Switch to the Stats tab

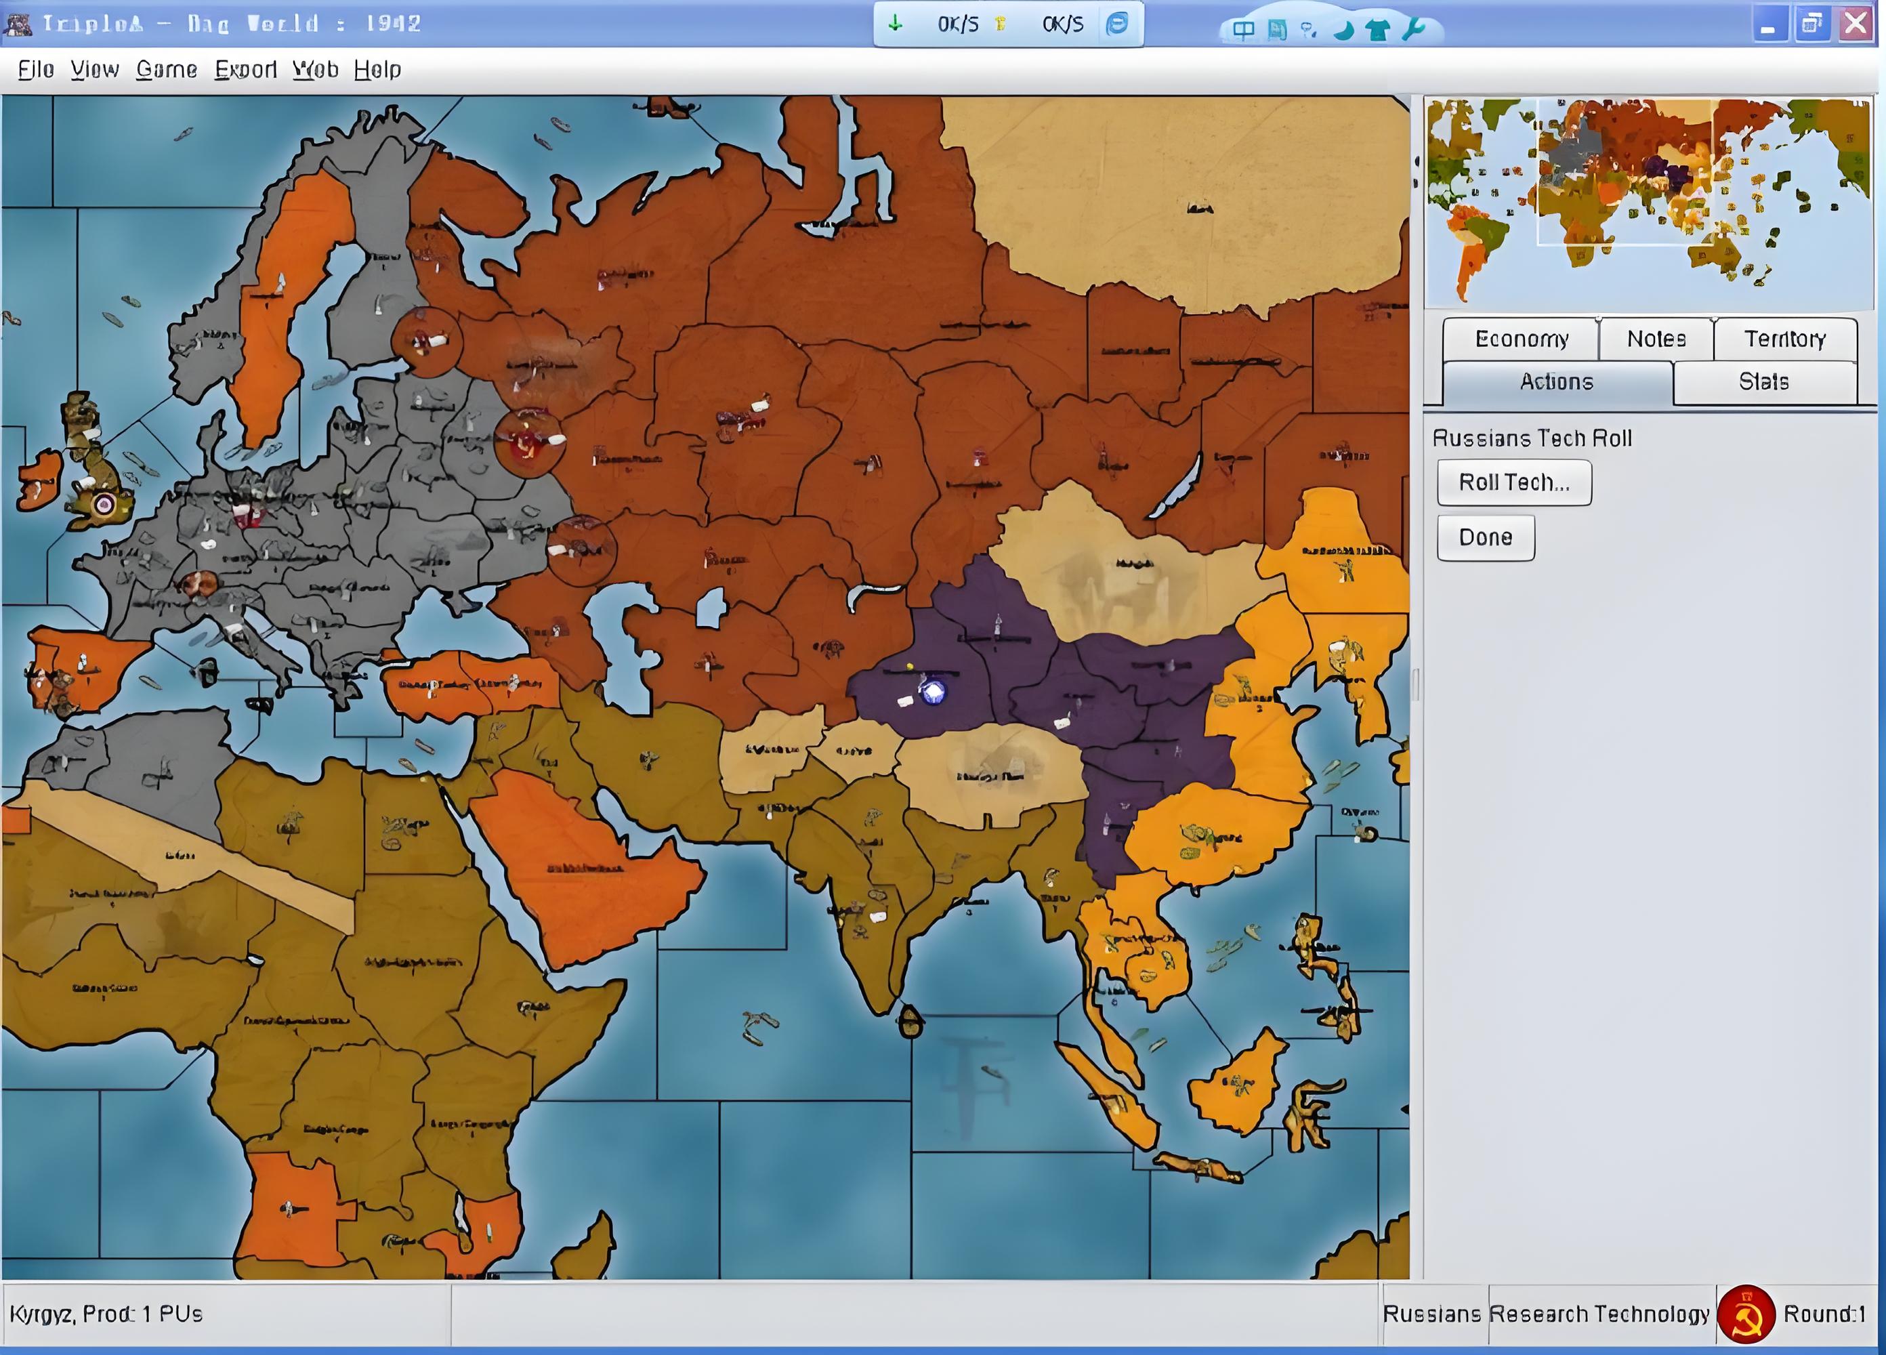[x=1764, y=382]
